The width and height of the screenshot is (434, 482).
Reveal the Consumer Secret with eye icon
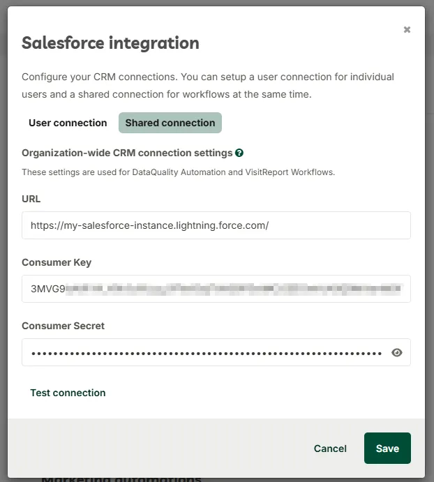point(397,352)
